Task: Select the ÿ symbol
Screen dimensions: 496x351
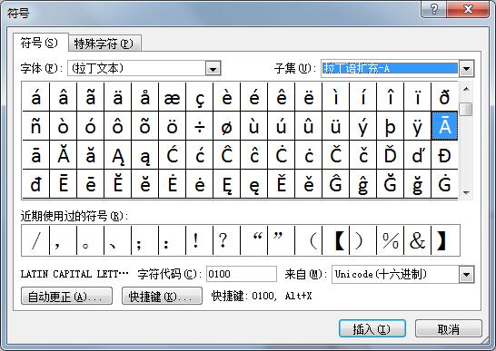Action: click(x=417, y=126)
